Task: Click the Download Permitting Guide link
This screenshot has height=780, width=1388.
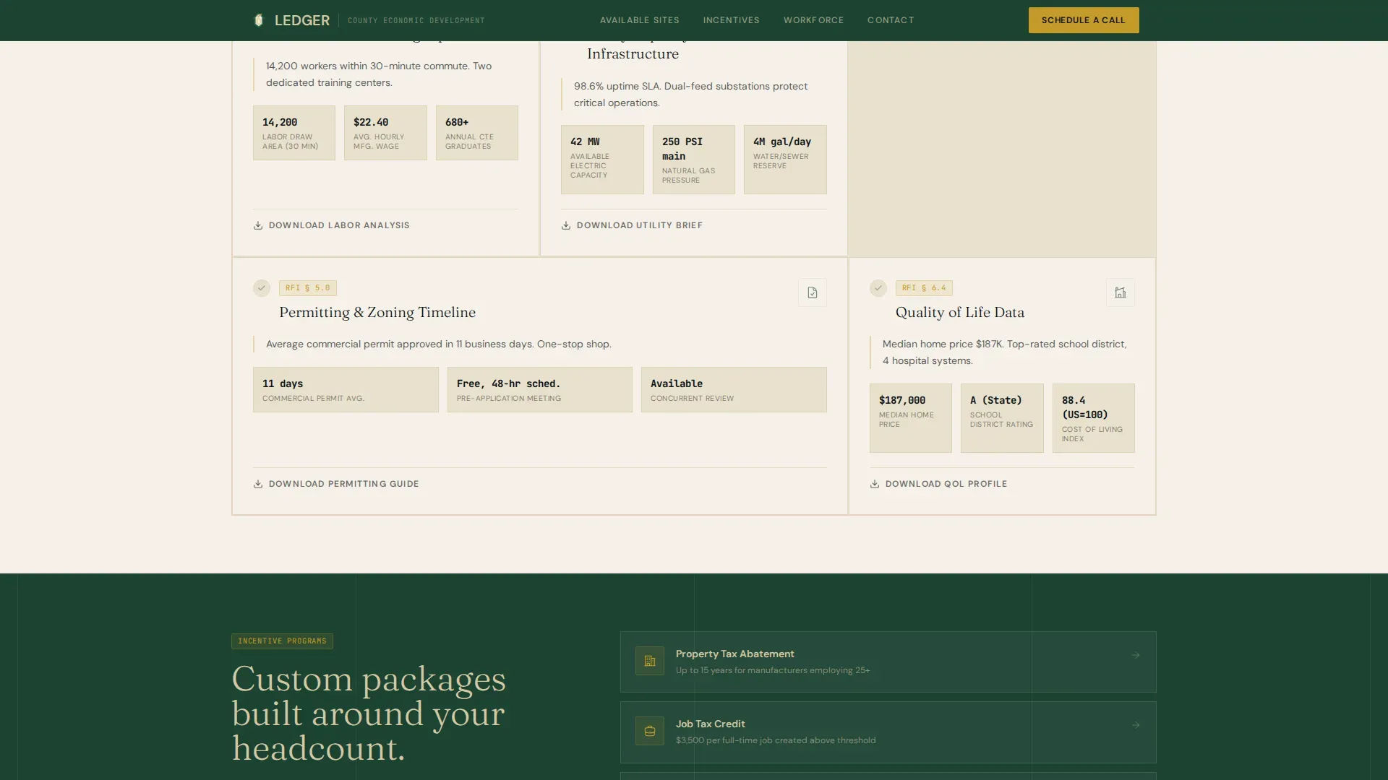Action: 336,484
